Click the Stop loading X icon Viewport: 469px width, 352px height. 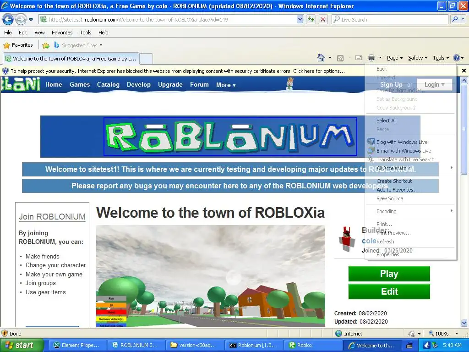tap(323, 20)
